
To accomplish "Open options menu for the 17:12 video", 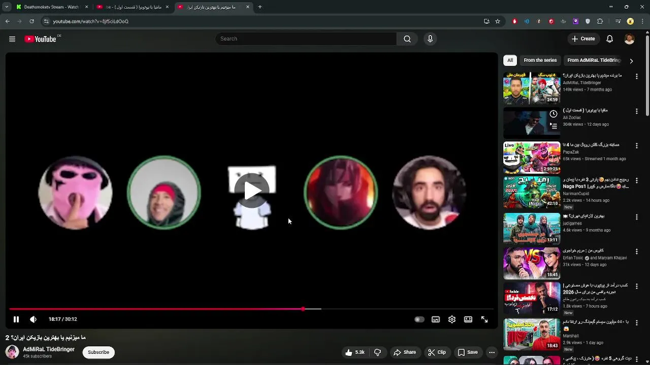I will [637, 286].
